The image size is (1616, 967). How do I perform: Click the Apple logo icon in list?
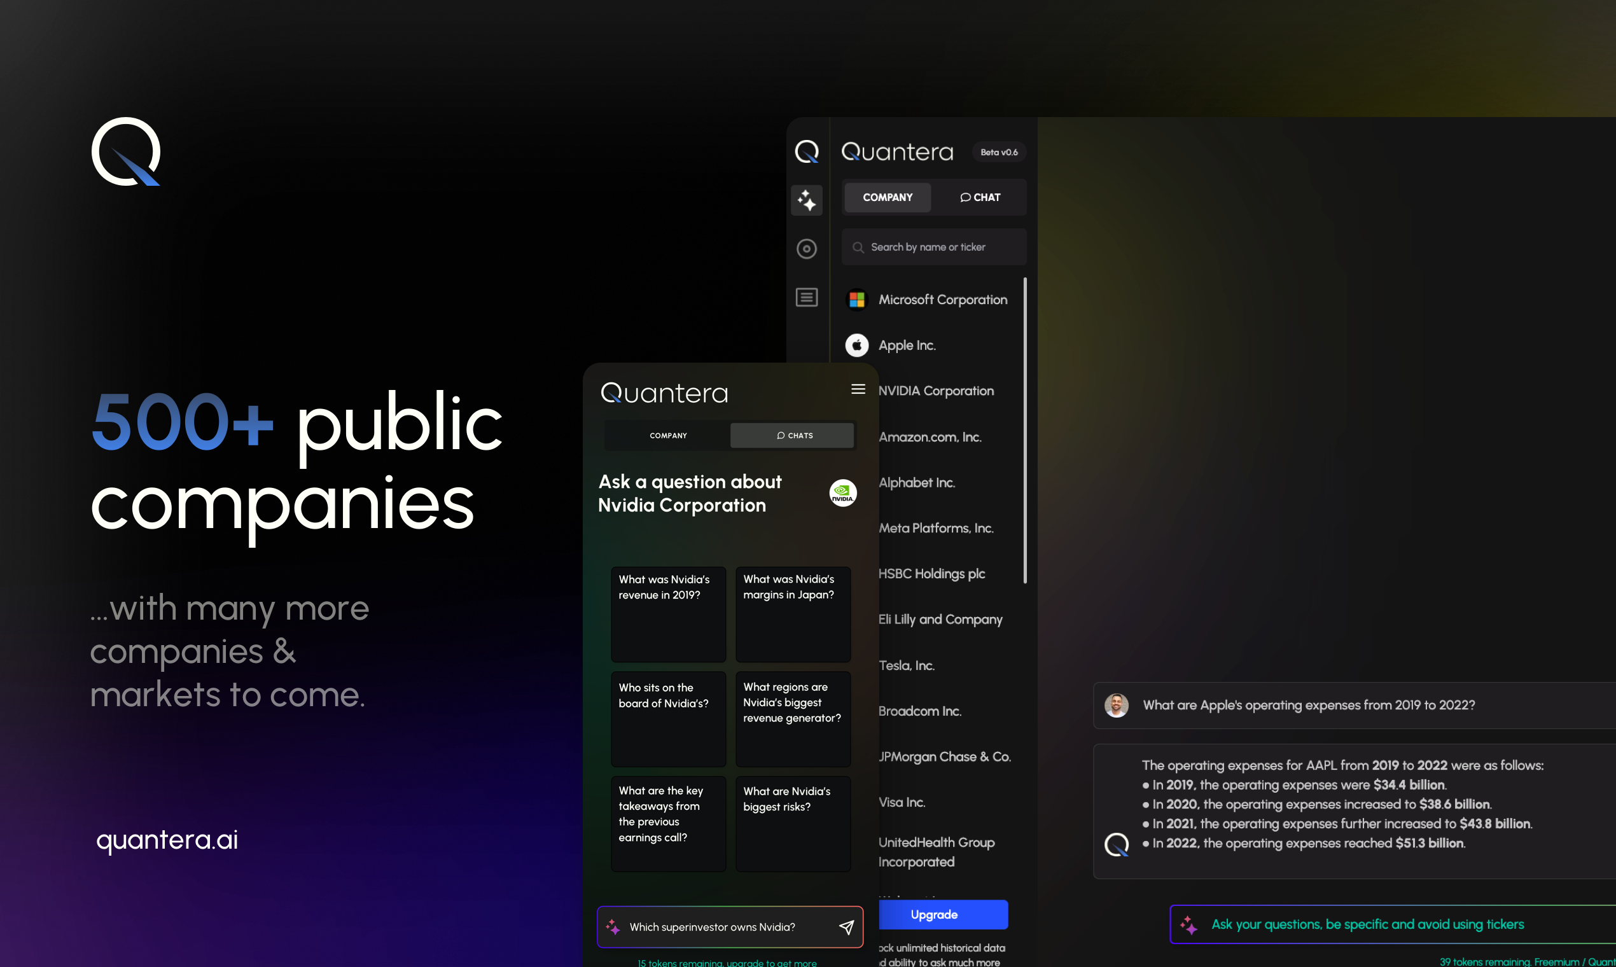pos(856,345)
